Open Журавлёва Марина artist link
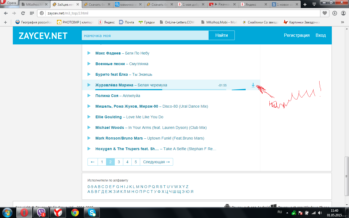The width and height of the screenshot is (349, 218). pyautogui.click(x=114, y=85)
